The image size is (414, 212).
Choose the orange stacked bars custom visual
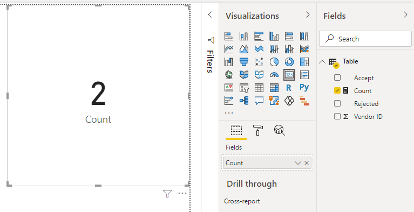pyautogui.click(x=304, y=100)
